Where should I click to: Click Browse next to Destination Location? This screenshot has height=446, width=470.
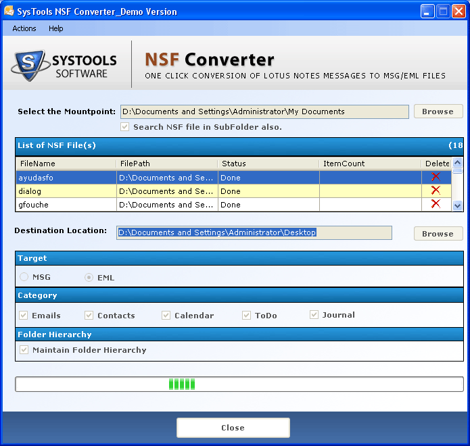438,234
